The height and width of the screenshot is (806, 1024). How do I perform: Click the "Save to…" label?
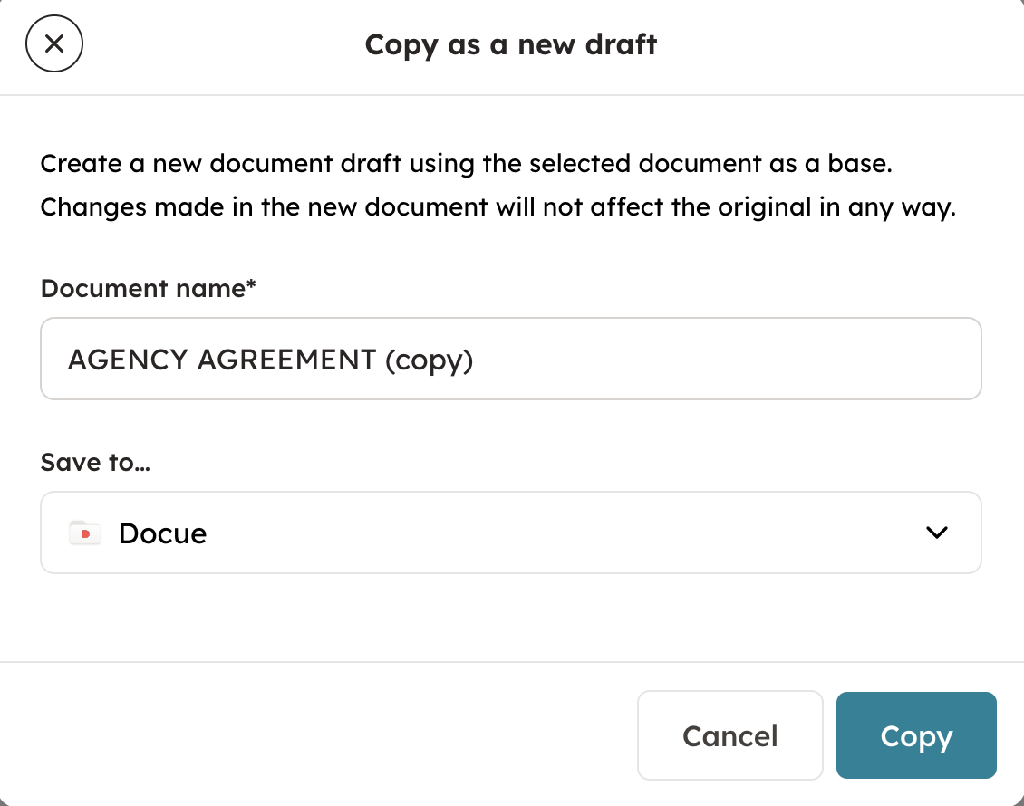[95, 463]
